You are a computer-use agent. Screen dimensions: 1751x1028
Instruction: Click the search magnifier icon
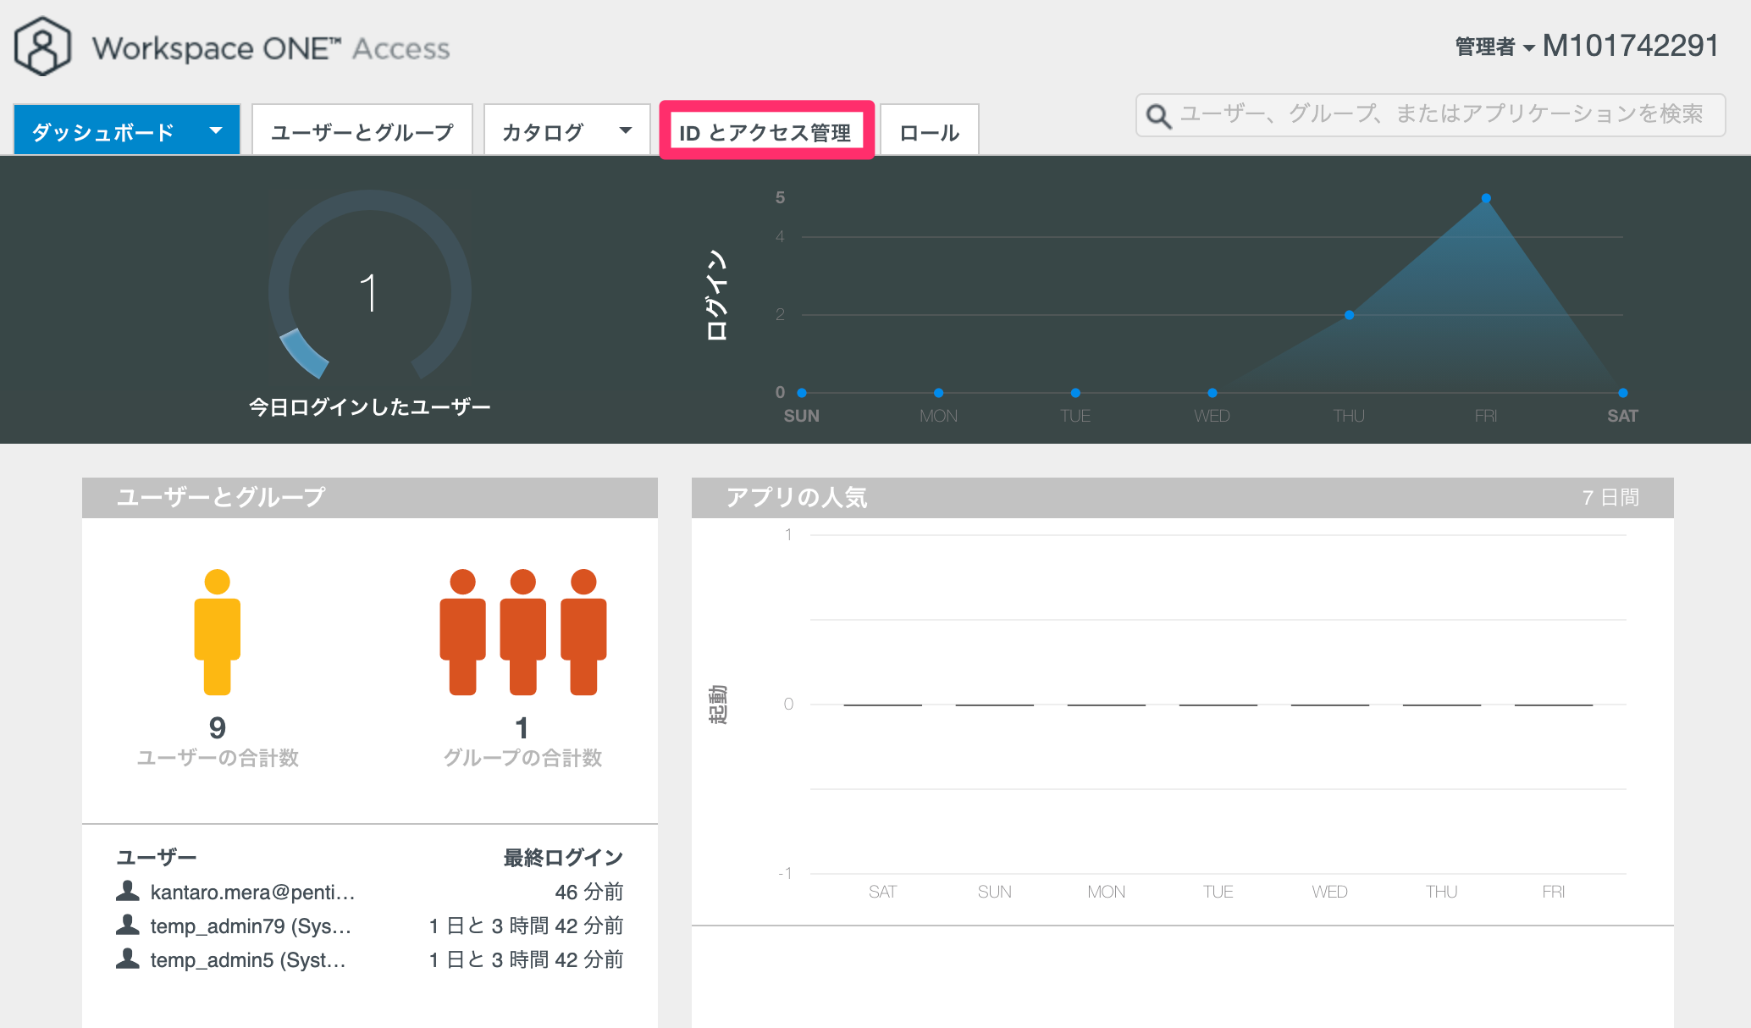[1158, 116]
